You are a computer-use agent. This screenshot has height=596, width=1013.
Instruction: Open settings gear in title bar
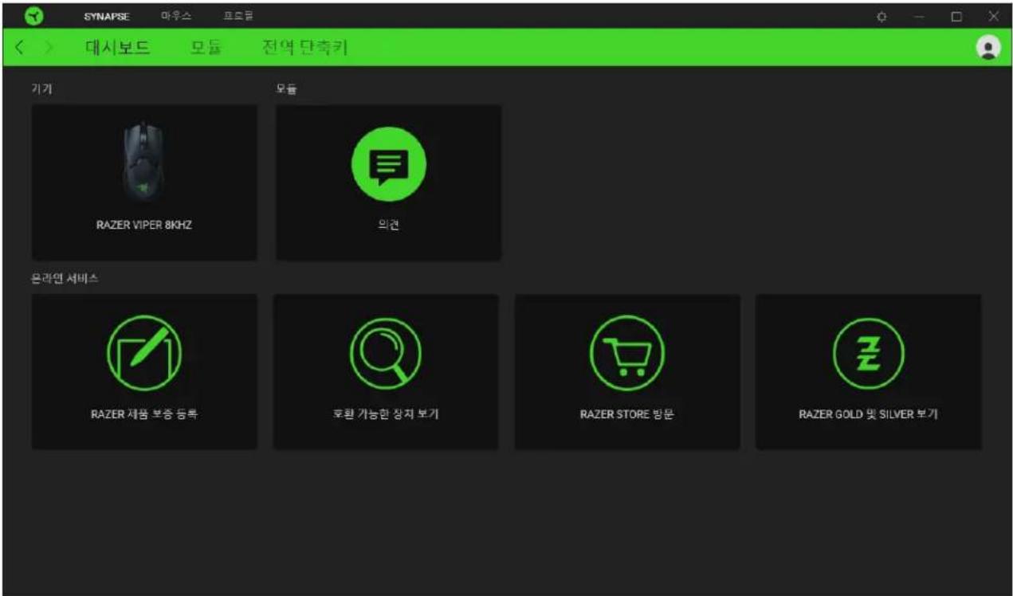(881, 16)
